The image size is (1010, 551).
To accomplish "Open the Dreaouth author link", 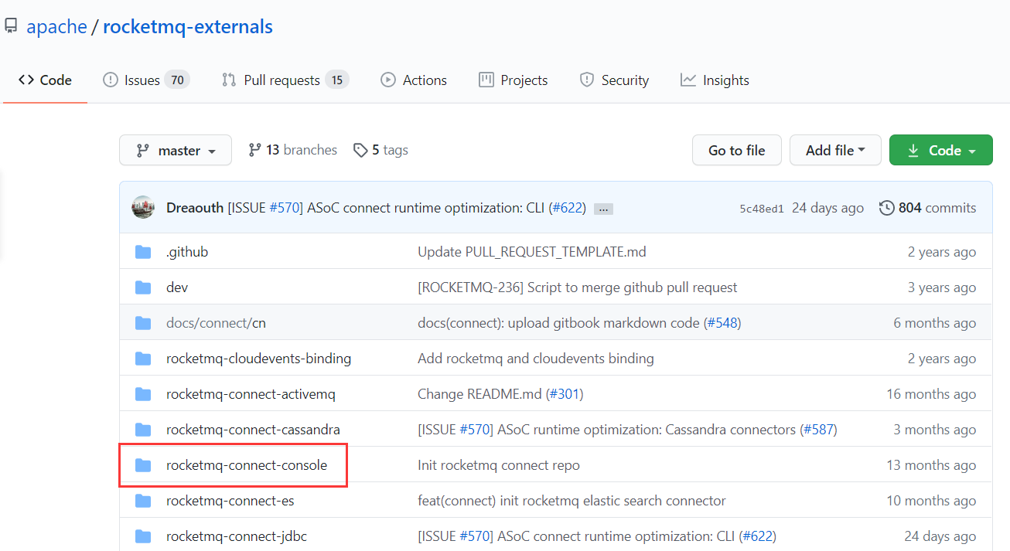I will [x=195, y=208].
